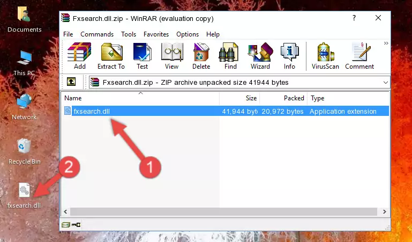Click the horizontal scrollbar right arrow
Viewport: 412px width, 242px height.
tap(385, 211)
